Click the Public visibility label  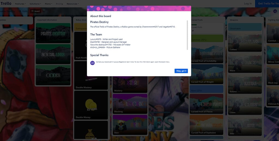coord(24,11)
